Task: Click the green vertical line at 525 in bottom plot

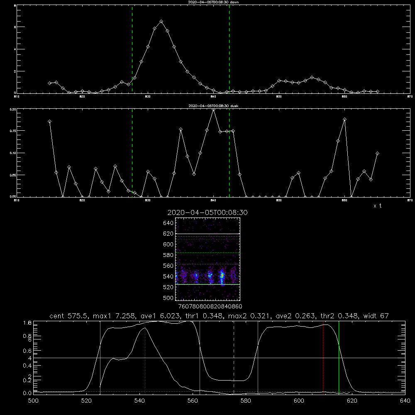Action: [x=100, y=357]
